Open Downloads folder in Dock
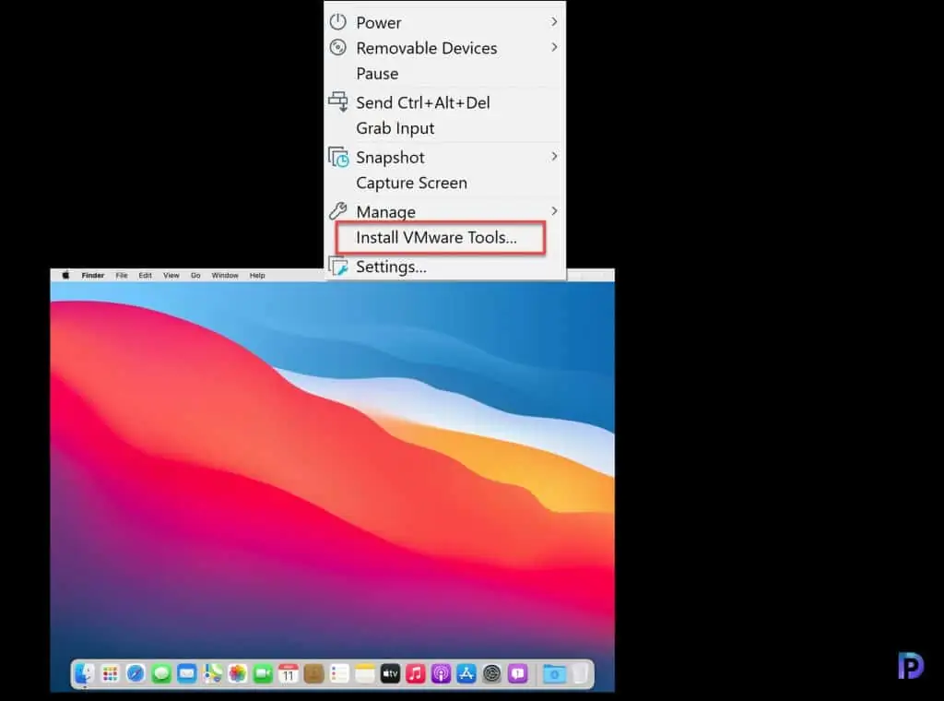944x701 pixels. pos(554,674)
